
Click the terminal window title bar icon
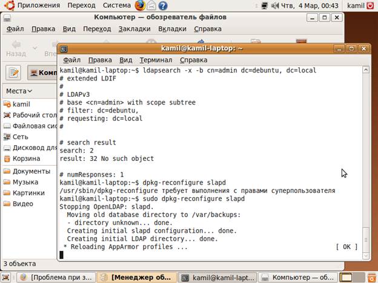click(64, 49)
